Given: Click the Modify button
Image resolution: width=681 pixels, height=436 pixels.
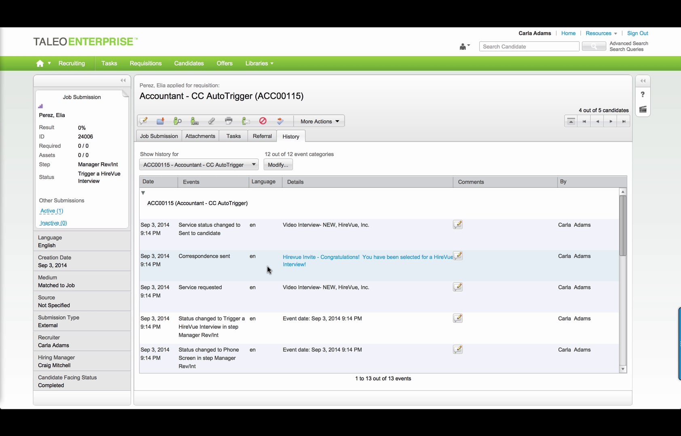Looking at the screenshot, I should tap(278, 165).
